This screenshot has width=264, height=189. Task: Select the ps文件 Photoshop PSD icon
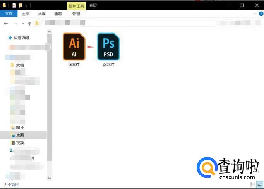tap(108, 47)
